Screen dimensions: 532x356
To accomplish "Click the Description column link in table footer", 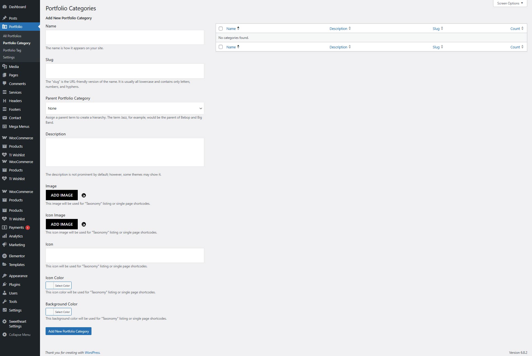I will pyautogui.click(x=340, y=47).
